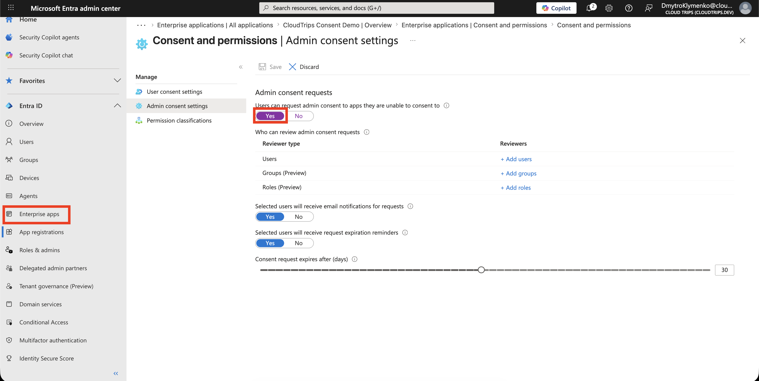Open Security Copilot agents

pos(49,37)
